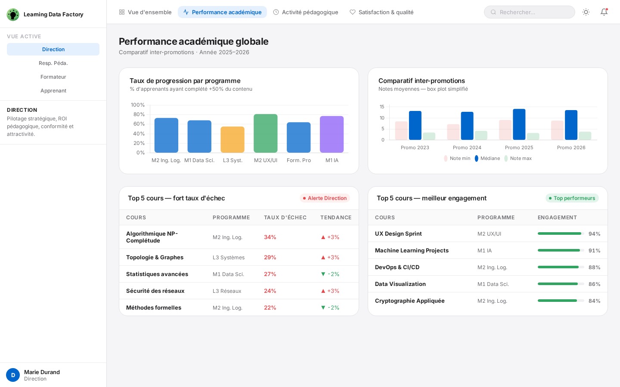Switch active view to Apprenant
620x387 pixels.
click(x=53, y=91)
